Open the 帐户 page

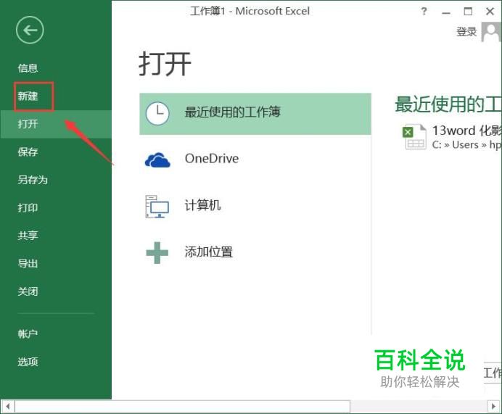28,334
